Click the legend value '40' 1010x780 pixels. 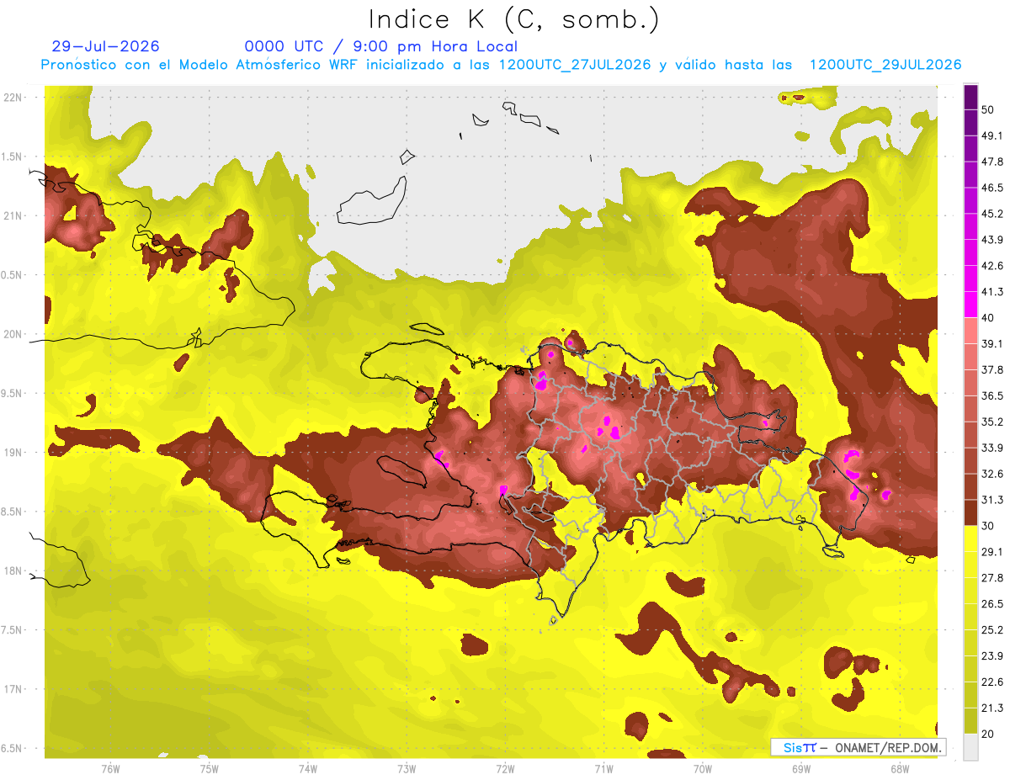point(988,317)
